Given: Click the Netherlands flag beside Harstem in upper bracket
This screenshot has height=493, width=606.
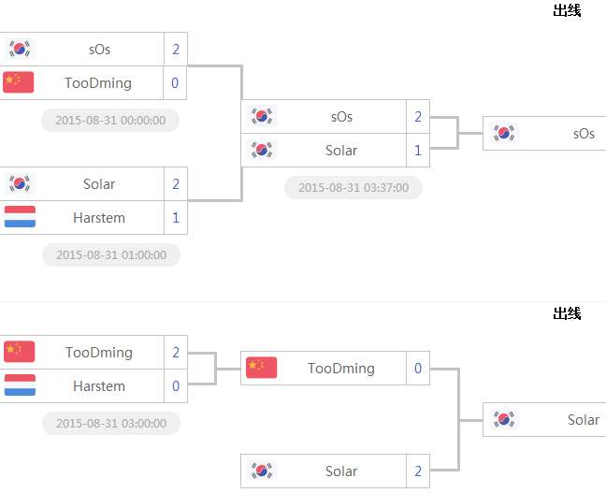Looking at the screenshot, I should click(20, 216).
